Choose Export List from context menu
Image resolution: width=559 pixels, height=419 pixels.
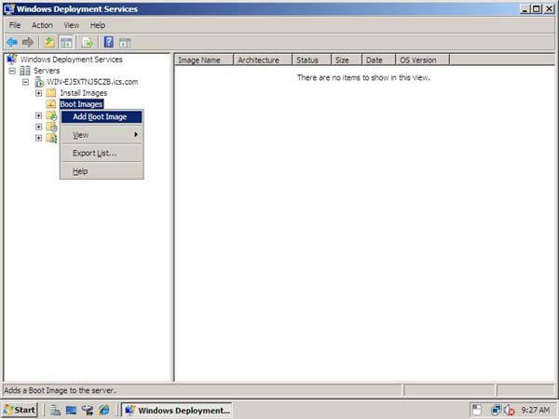click(x=102, y=154)
